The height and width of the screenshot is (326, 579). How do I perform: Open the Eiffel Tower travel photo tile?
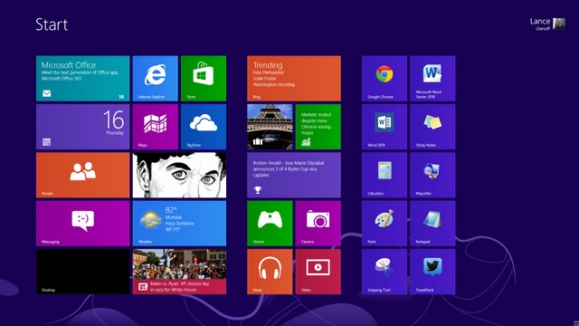click(270, 127)
